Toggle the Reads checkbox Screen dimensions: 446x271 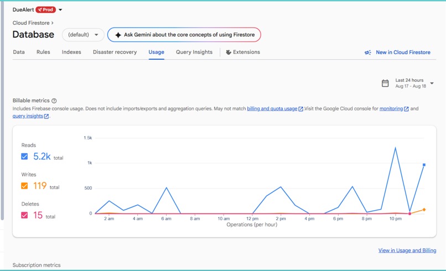[24, 157]
